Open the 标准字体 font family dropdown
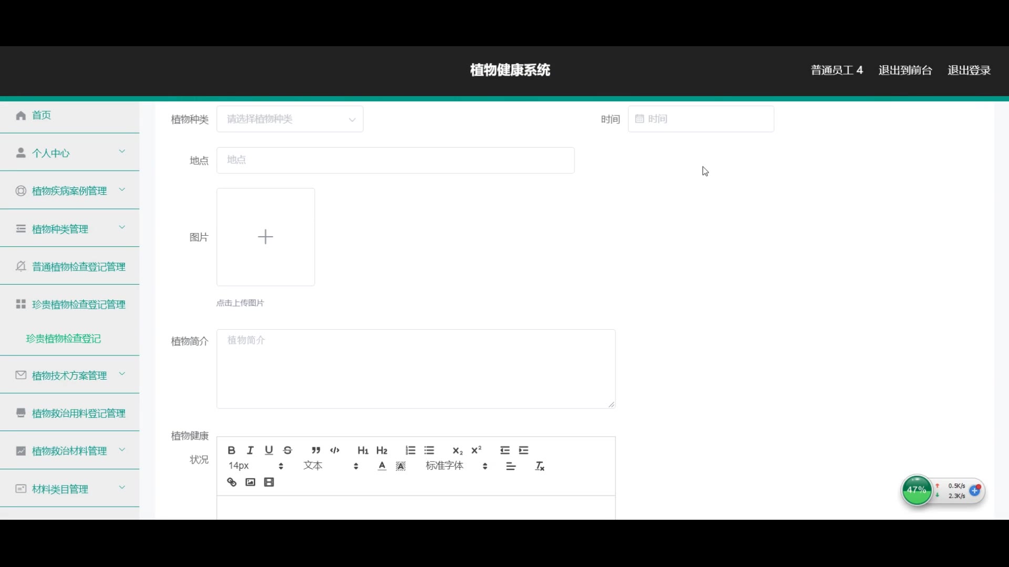 tap(456, 466)
